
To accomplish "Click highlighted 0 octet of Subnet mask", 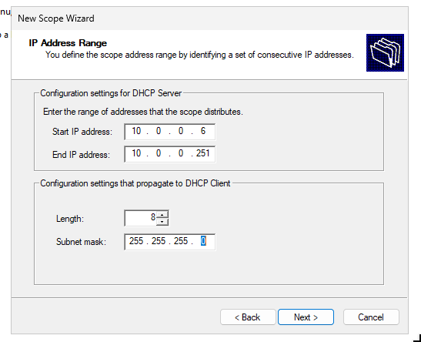I will pos(203,241).
